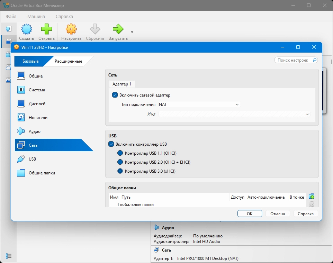Click the edit shared folder icon
The height and width of the screenshot is (263, 333).
(311, 204)
